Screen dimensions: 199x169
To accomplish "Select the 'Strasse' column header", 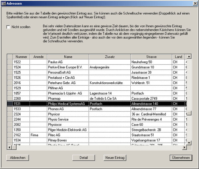I will tap(151, 57).
